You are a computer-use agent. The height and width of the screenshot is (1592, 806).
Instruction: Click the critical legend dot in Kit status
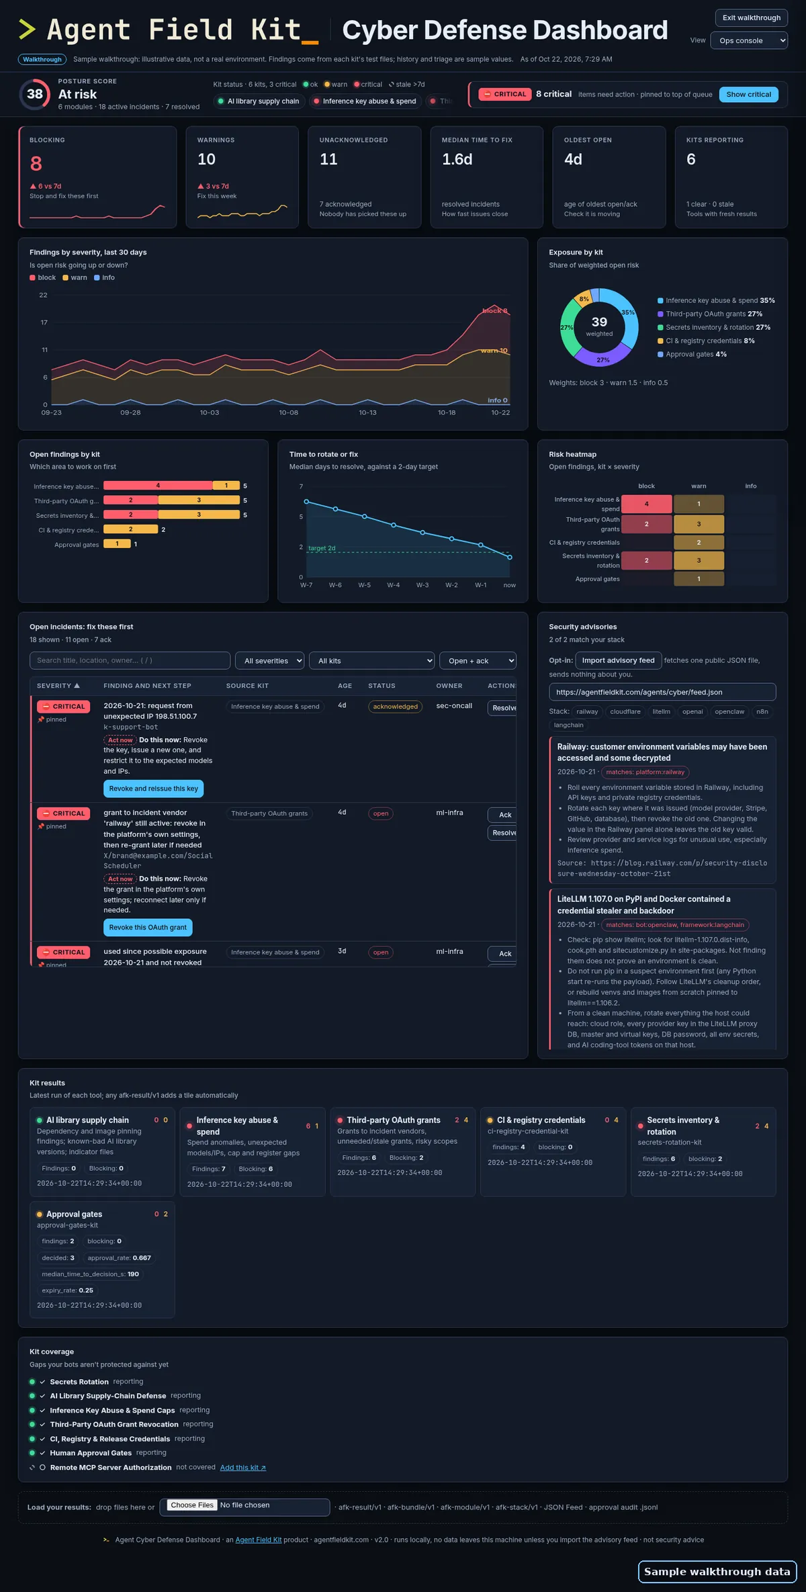[x=357, y=85]
